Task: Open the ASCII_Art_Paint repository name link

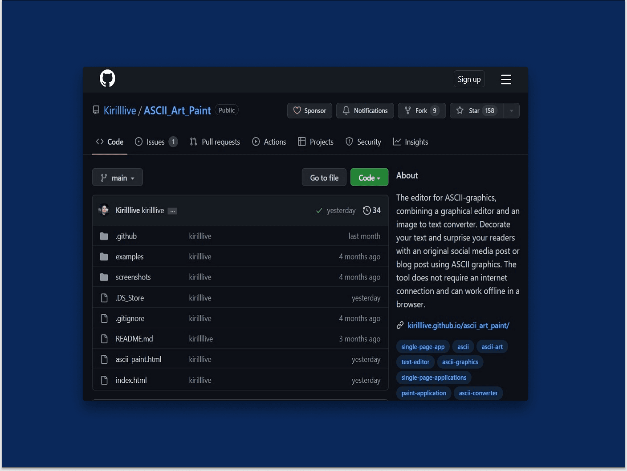Action: click(177, 110)
